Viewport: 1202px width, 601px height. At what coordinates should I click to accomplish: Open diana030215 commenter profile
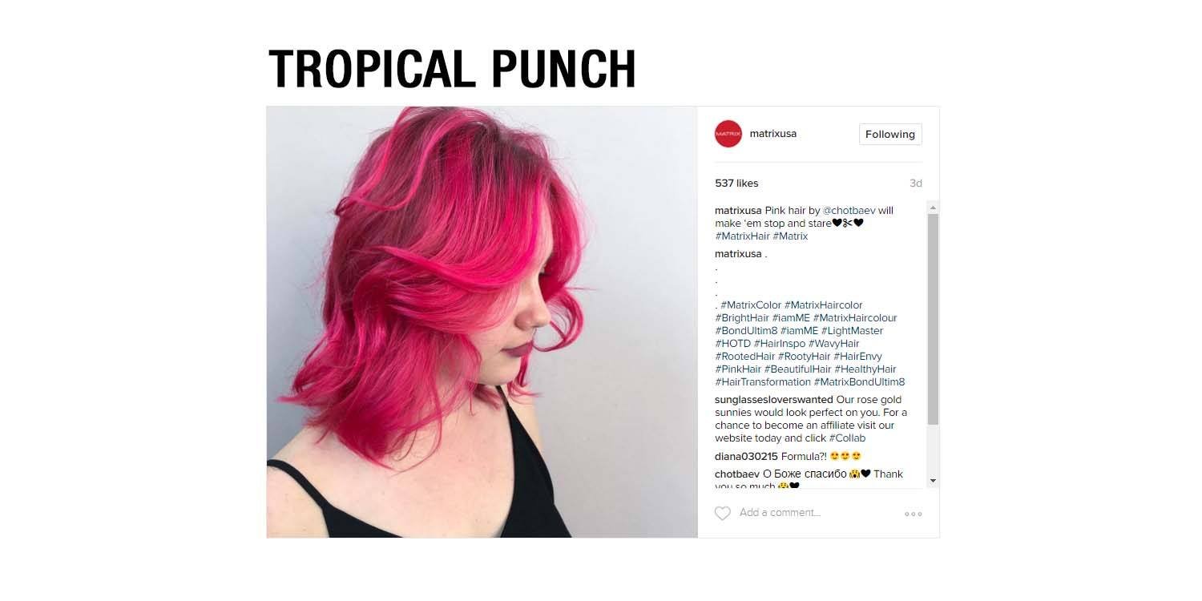(746, 457)
